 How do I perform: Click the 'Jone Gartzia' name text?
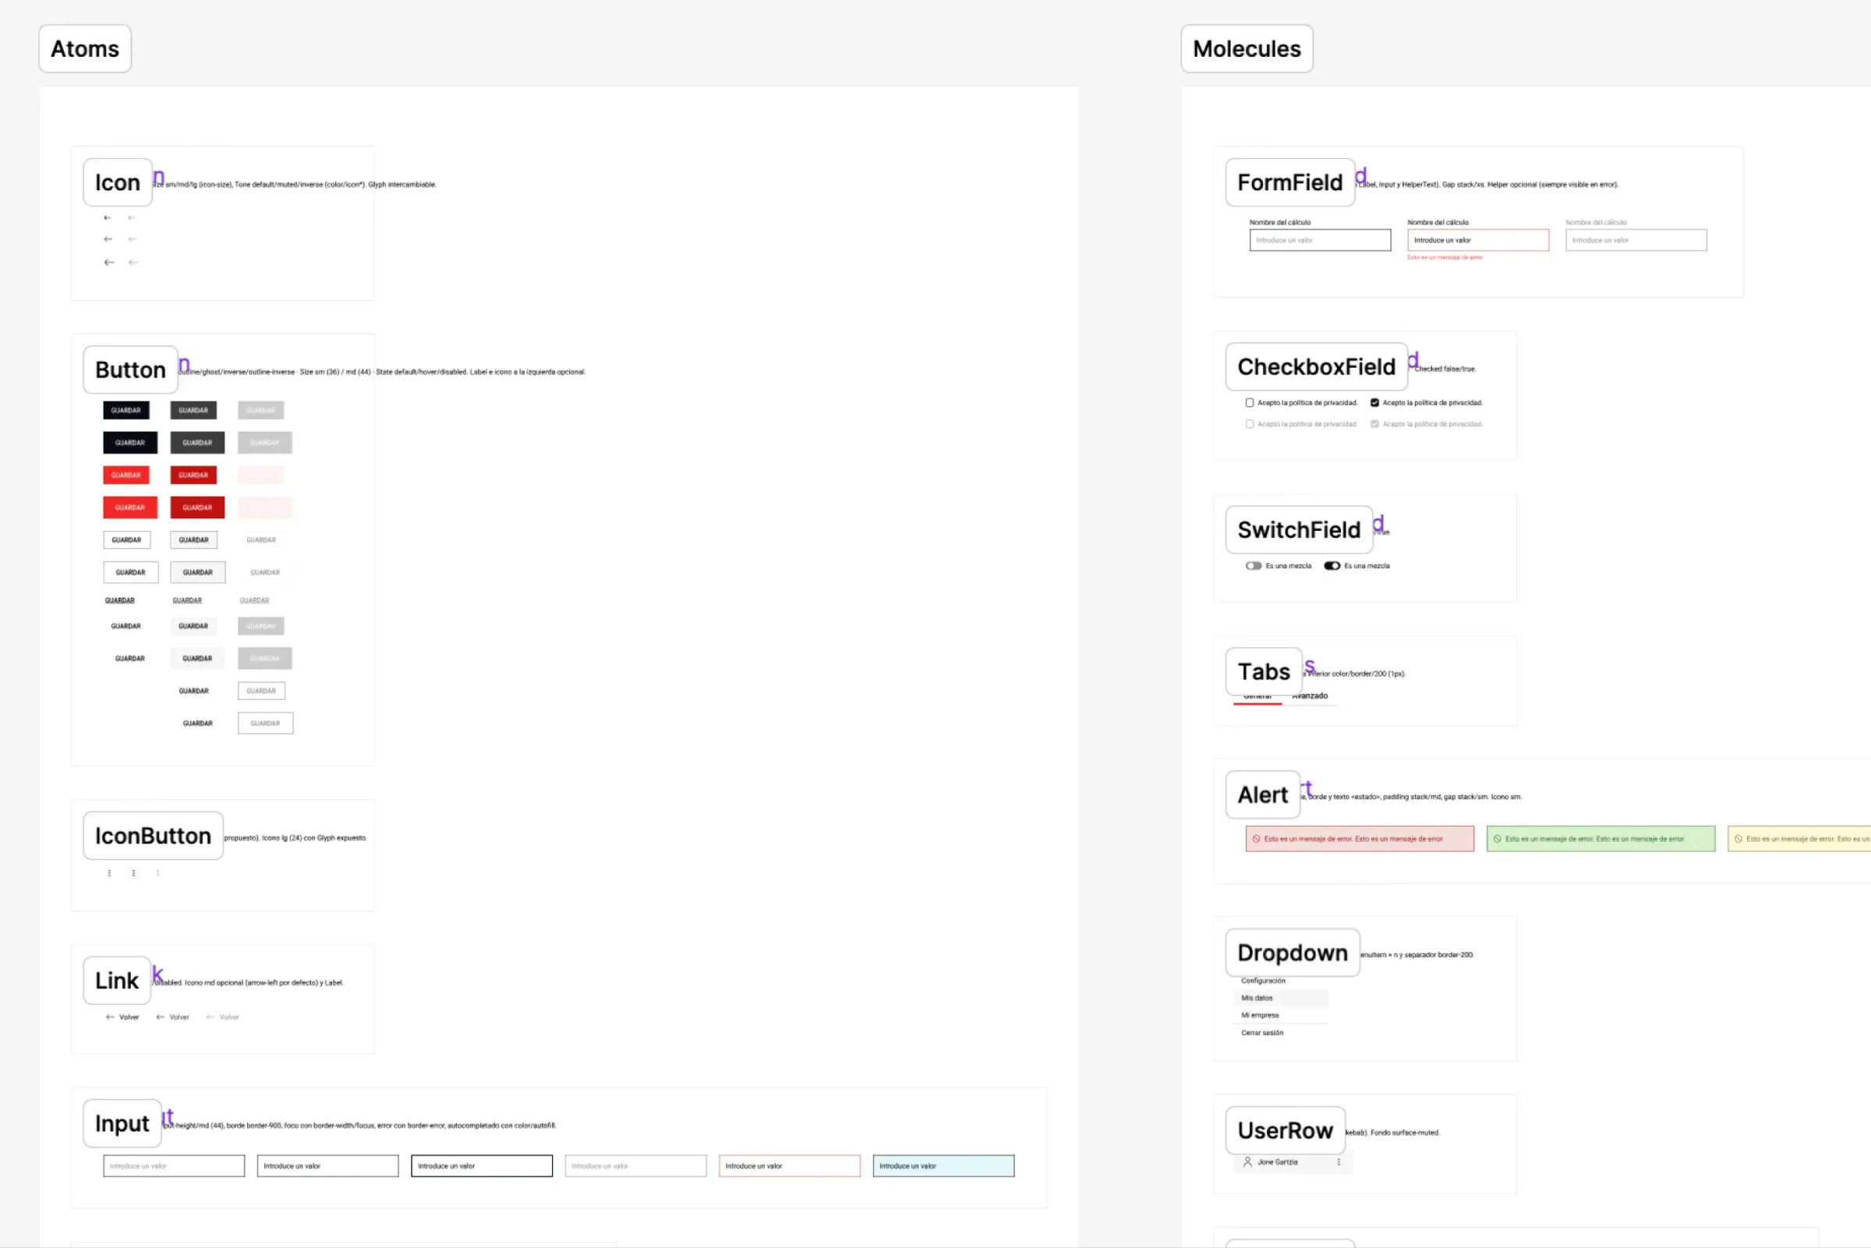[1277, 1163]
